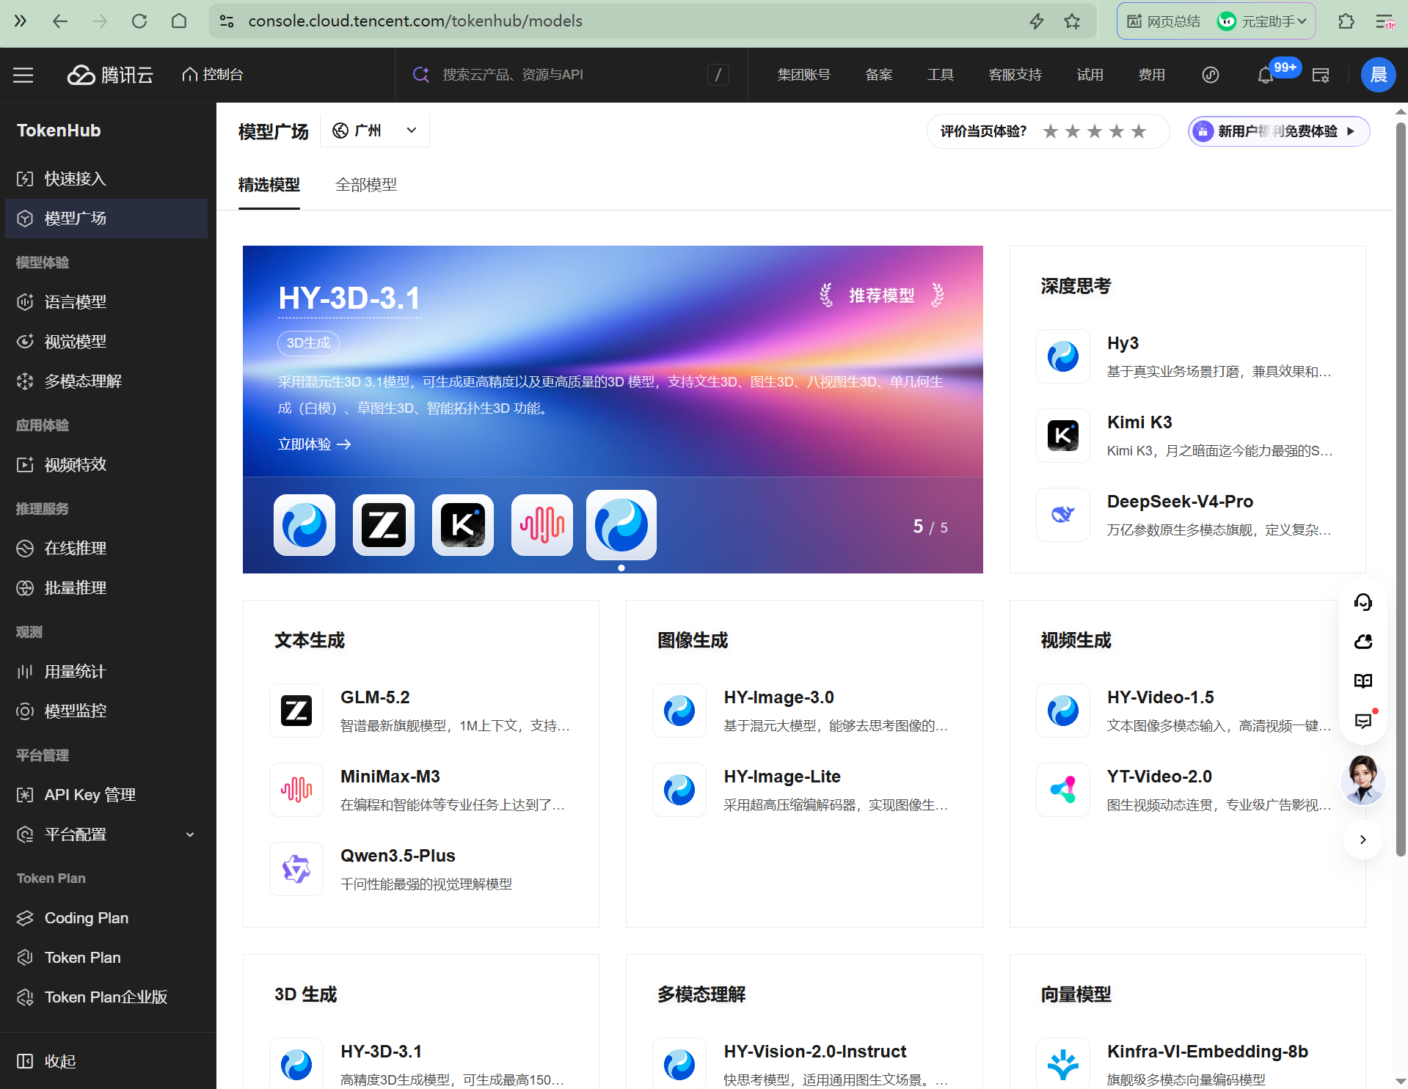
Task: Open the 集团账号 menu
Action: pos(804,75)
